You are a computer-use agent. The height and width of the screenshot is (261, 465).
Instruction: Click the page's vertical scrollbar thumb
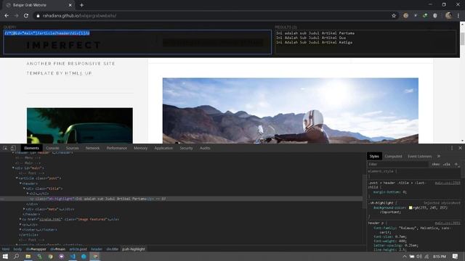click(x=462, y=39)
